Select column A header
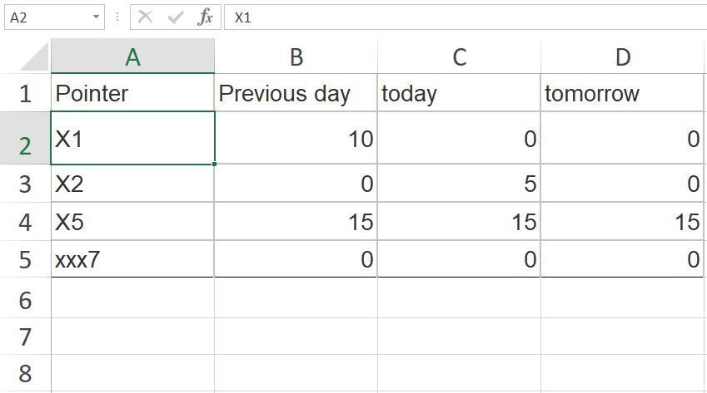 coord(132,56)
